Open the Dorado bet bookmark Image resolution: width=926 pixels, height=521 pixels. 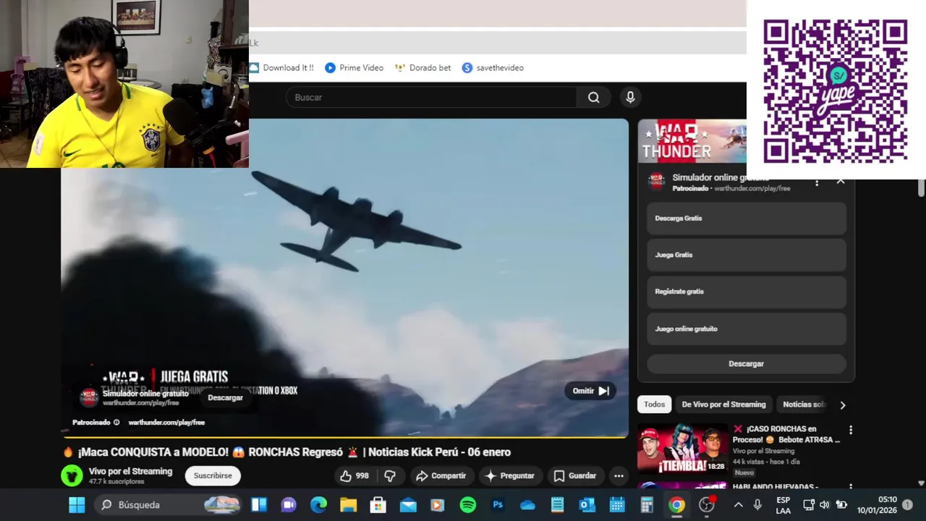pos(422,68)
